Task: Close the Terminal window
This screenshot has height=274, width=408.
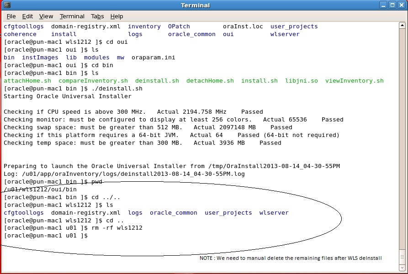Action: 402,5
